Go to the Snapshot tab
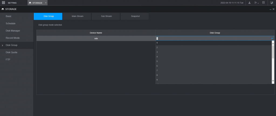The image size is (276, 116). 135,16
